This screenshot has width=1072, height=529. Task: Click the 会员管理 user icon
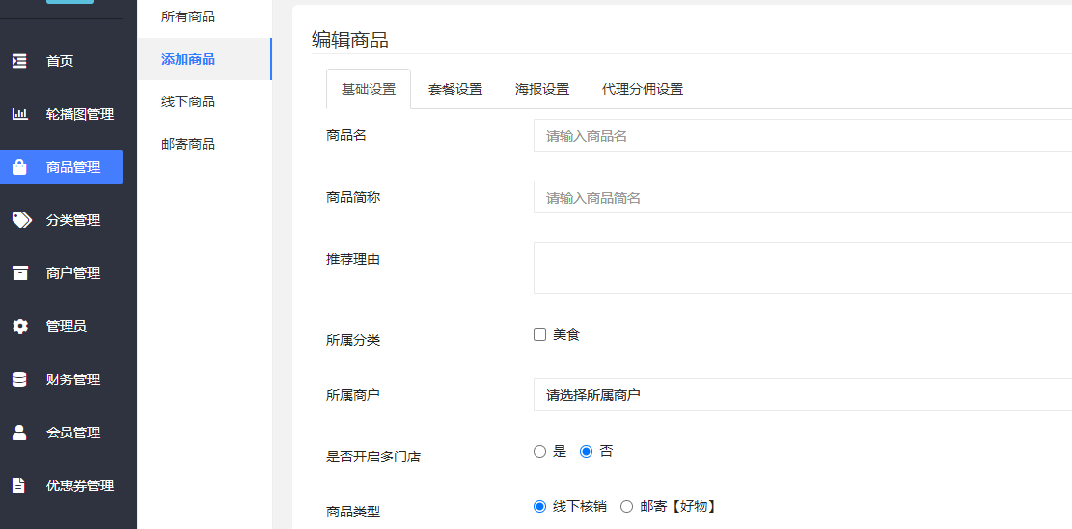click(20, 432)
